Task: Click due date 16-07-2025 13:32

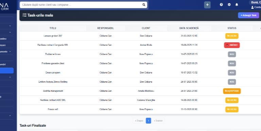Action: click(189, 72)
